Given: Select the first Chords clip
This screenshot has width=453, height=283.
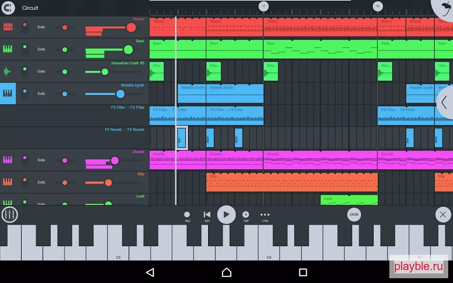Looking at the screenshot, I should [x=177, y=160].
